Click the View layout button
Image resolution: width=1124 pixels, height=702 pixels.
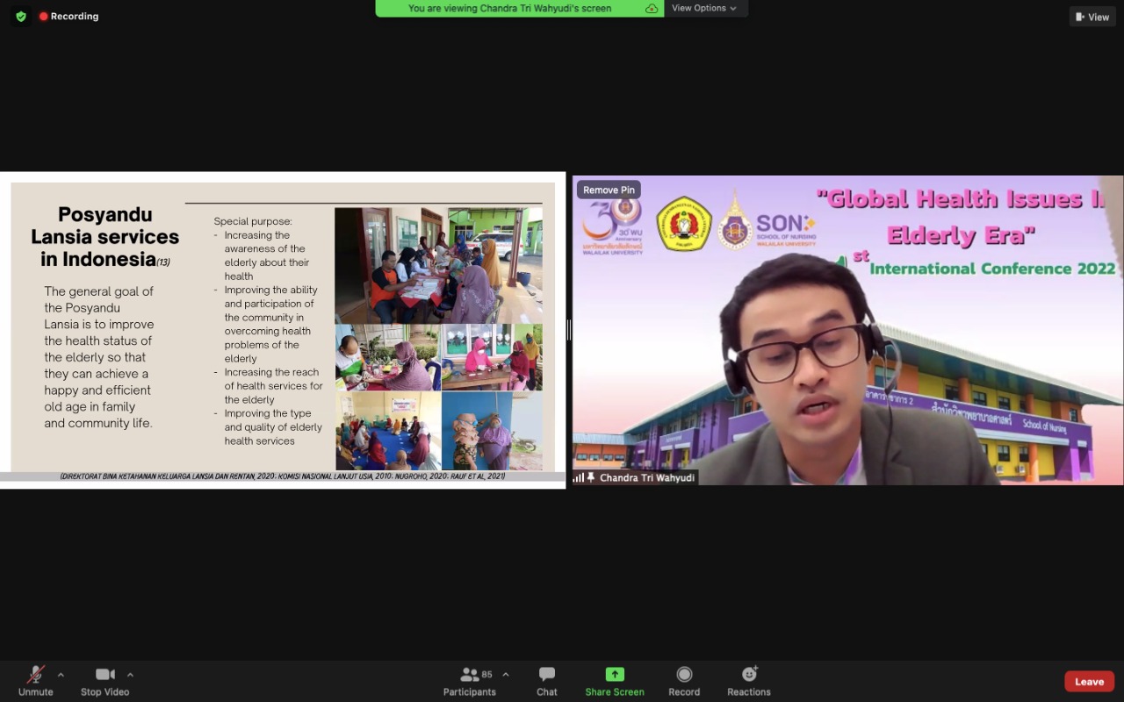point(1092,17)
